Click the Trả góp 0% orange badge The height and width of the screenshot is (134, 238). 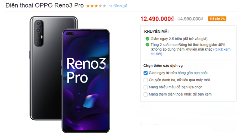(217, 19)
